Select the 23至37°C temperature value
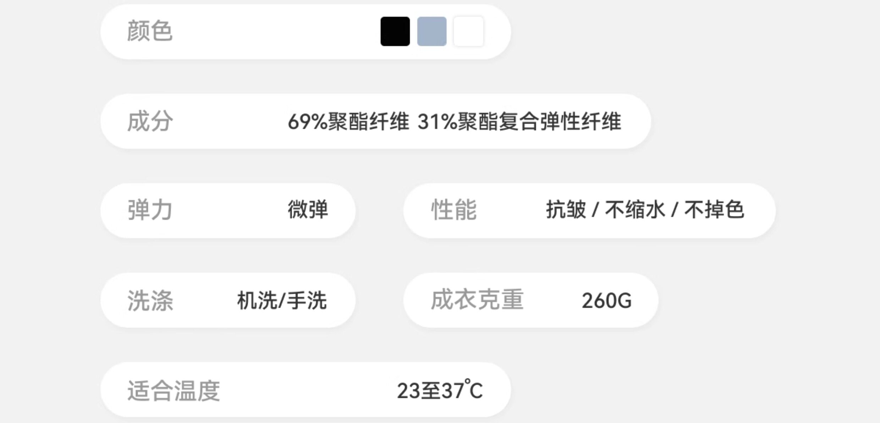 click(x=440, y=390)
